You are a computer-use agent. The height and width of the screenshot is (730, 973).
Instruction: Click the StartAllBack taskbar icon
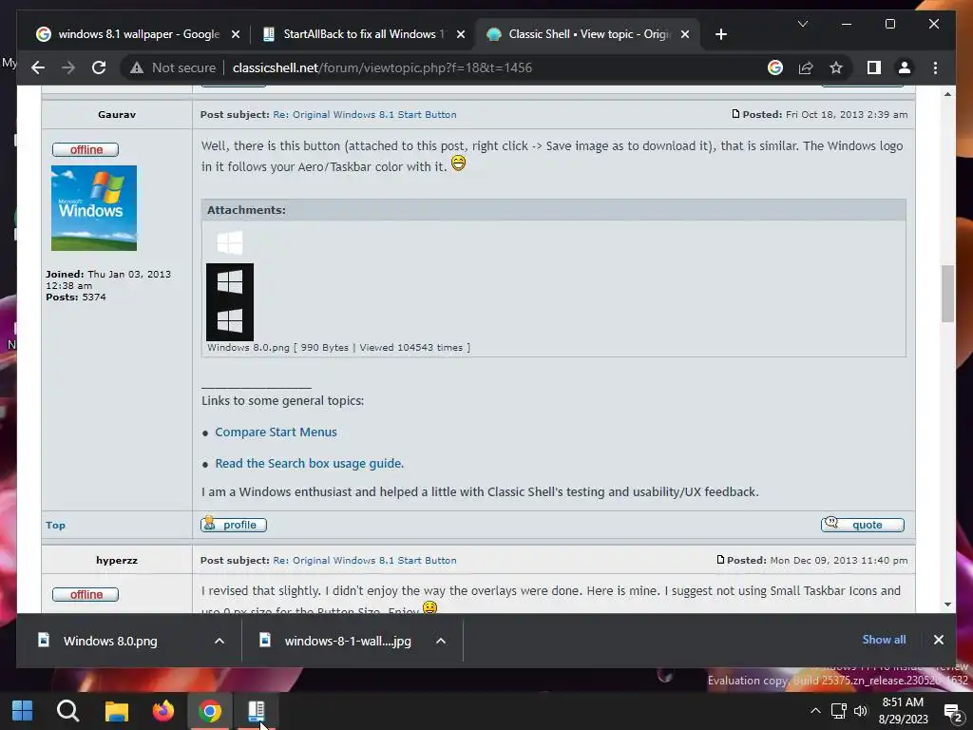click(257, 711)
